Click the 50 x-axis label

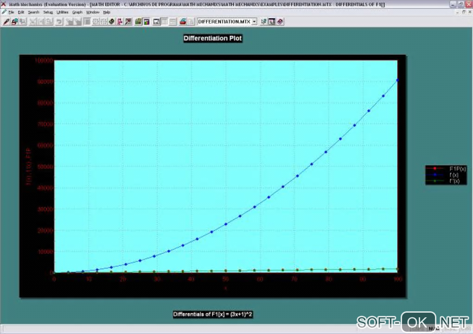[x=225, y=279]
